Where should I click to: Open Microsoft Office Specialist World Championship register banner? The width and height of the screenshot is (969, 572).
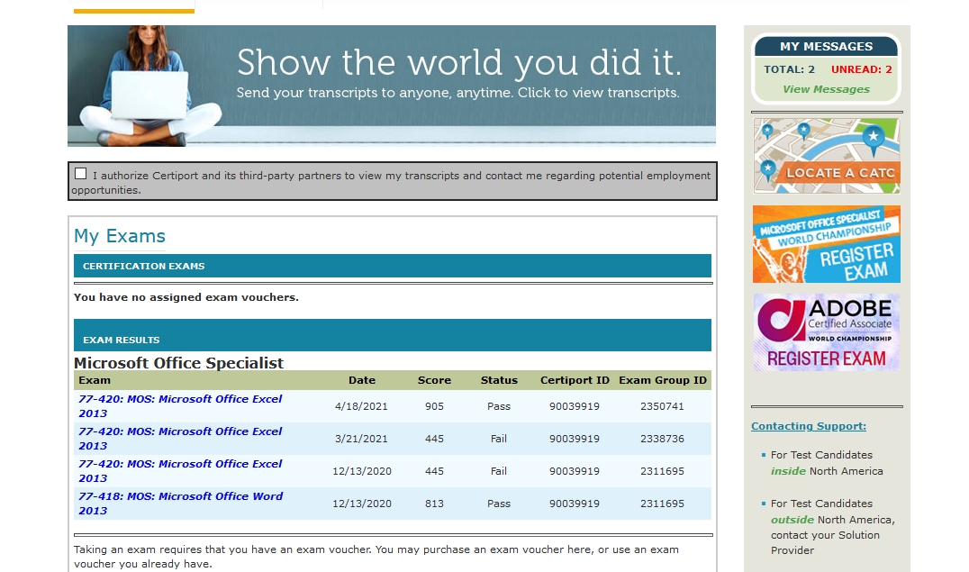[827, 244]
